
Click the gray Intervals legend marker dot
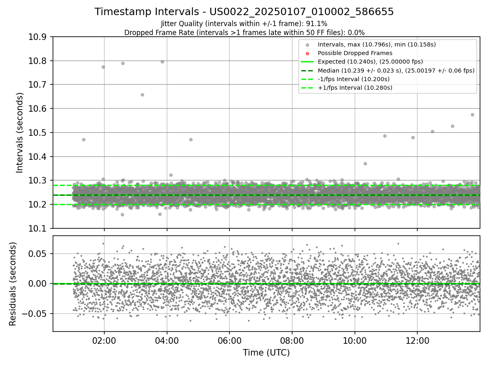(x=307, y=45)
